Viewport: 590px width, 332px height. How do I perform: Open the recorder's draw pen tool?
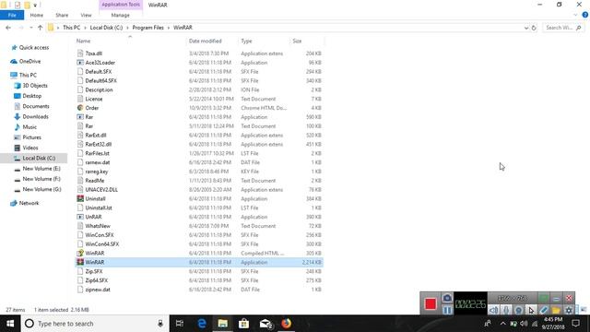coord(544,310)
